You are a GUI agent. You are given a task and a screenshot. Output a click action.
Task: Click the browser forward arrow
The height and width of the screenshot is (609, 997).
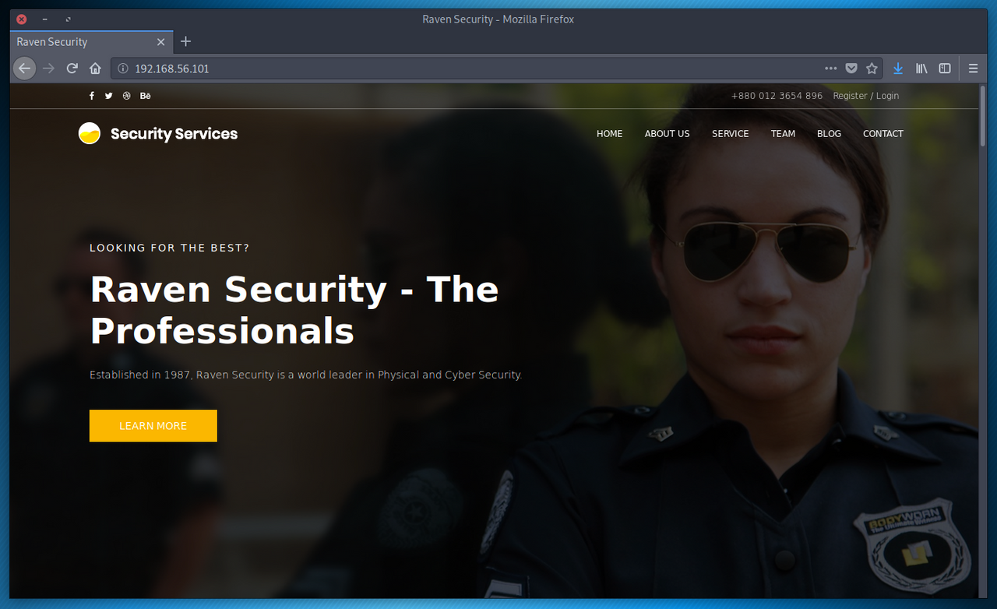coord(48,69)
